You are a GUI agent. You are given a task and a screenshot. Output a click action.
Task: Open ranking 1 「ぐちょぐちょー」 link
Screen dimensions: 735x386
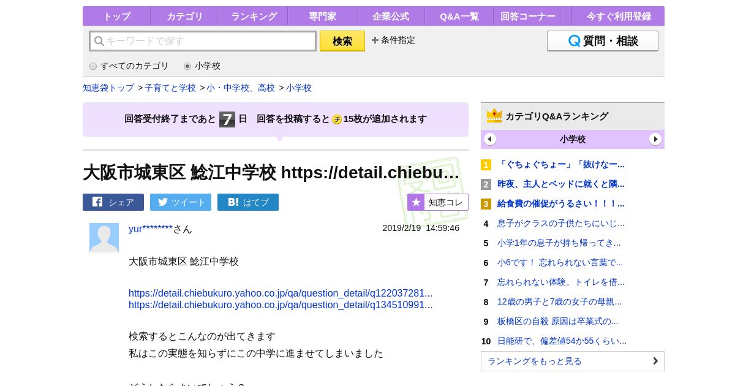coord(561,164)
